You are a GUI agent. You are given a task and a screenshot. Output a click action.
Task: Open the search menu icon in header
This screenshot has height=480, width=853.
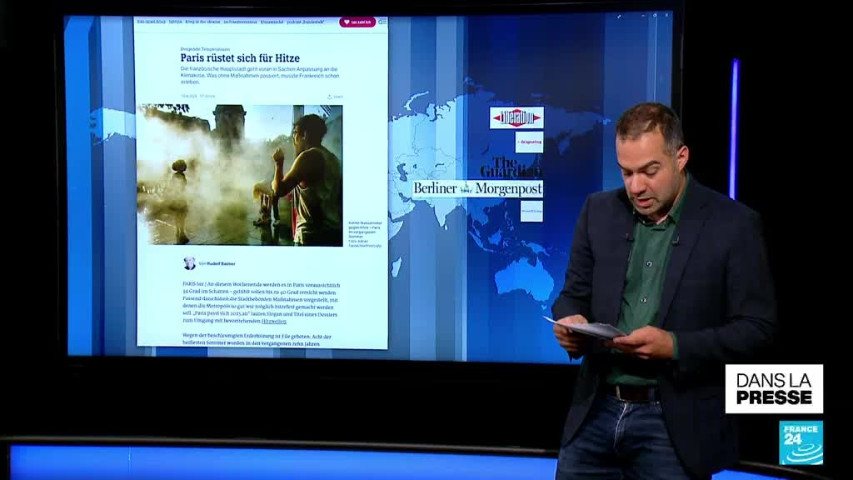click(x=382, y=22)
